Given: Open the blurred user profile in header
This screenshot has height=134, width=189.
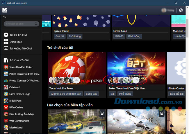Looking at the screenshot, I should [x=168, y=10].
